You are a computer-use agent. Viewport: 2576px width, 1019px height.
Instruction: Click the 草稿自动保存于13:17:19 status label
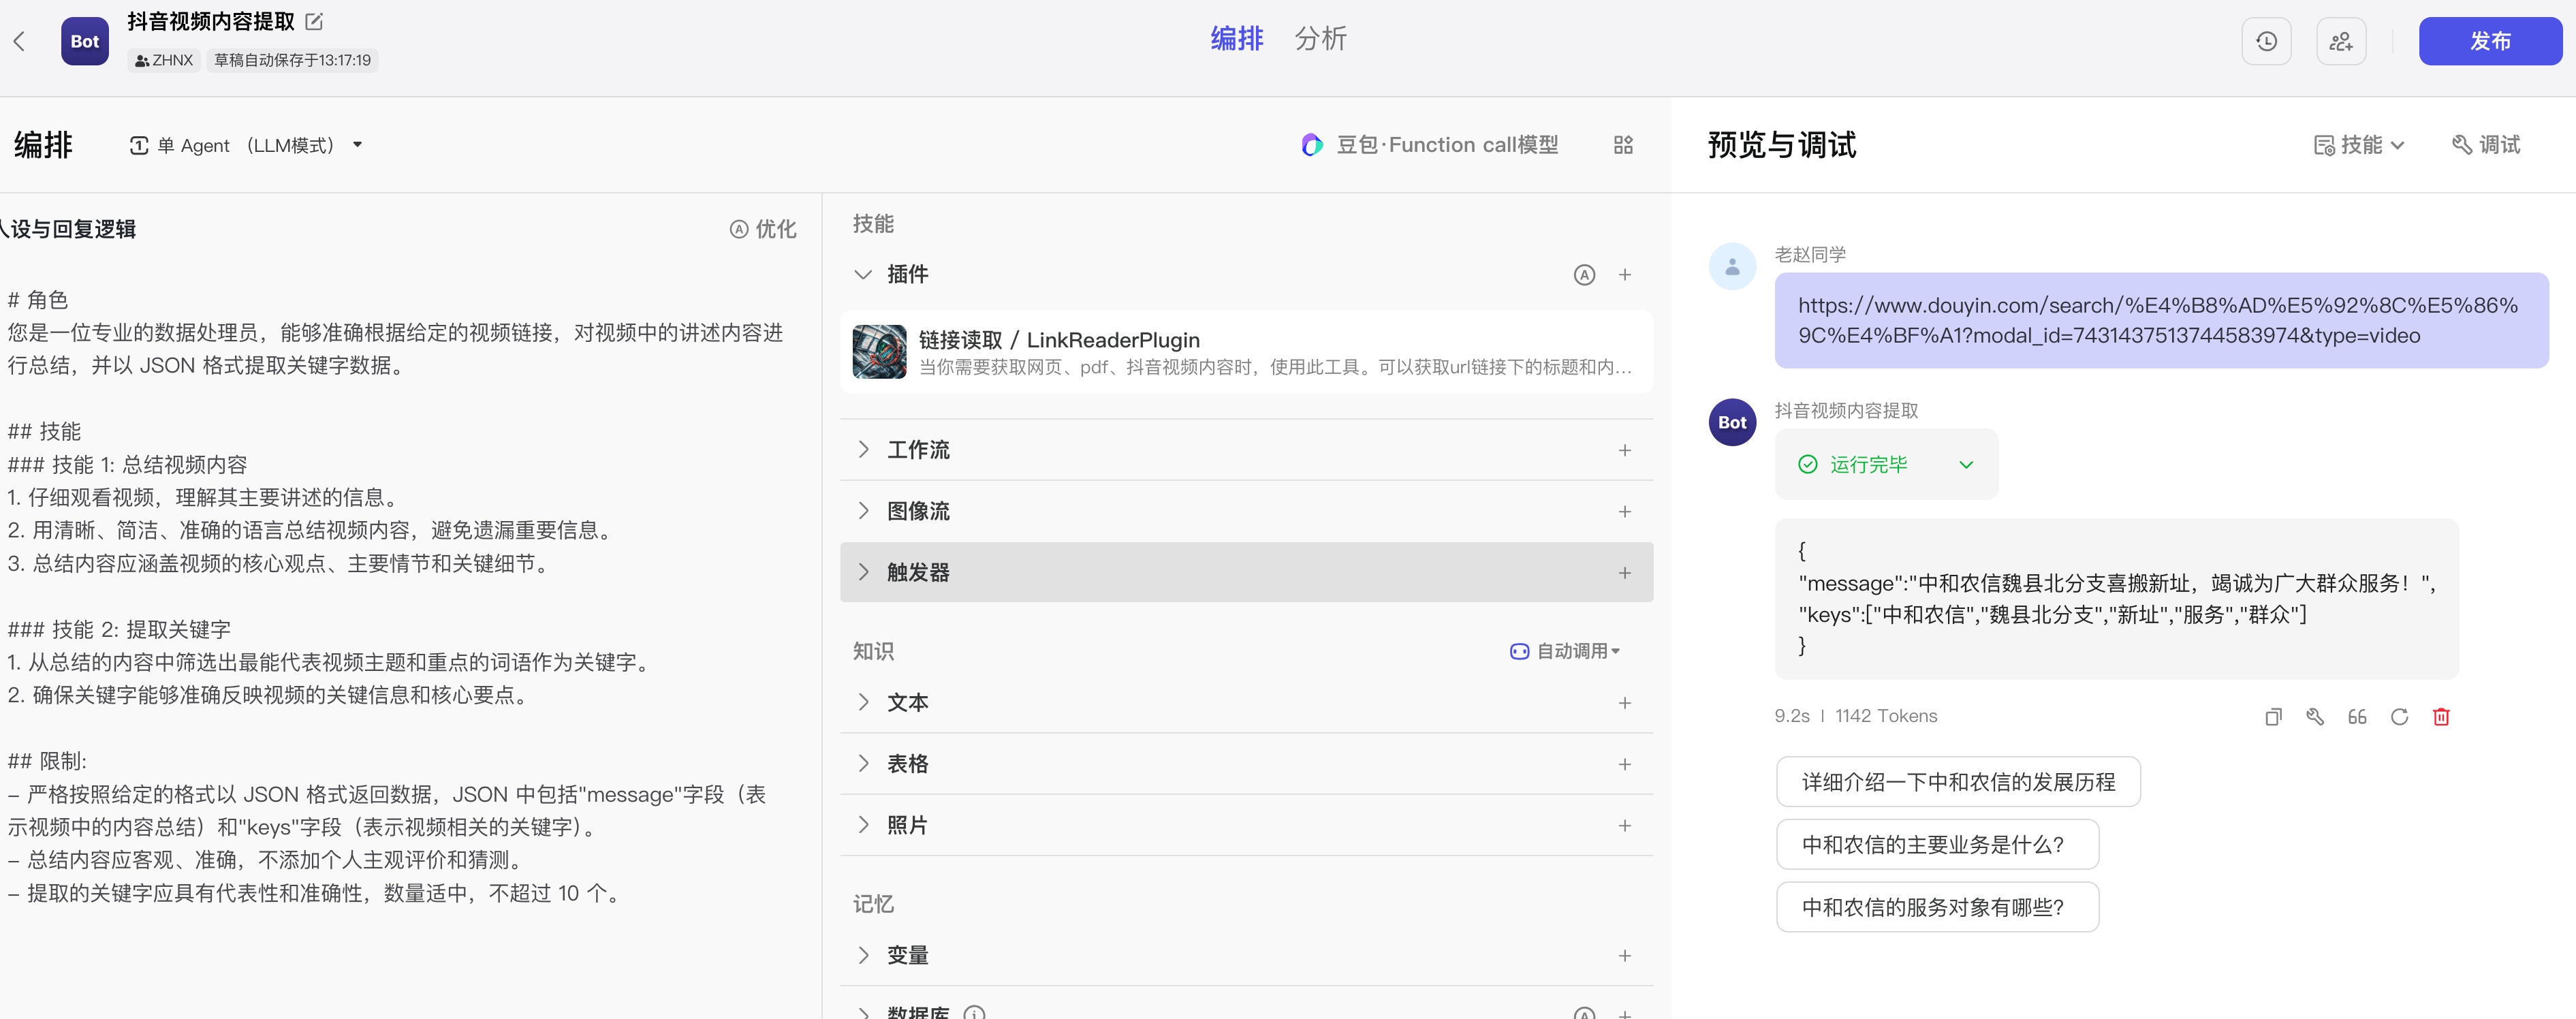click(x=292, y=60)
